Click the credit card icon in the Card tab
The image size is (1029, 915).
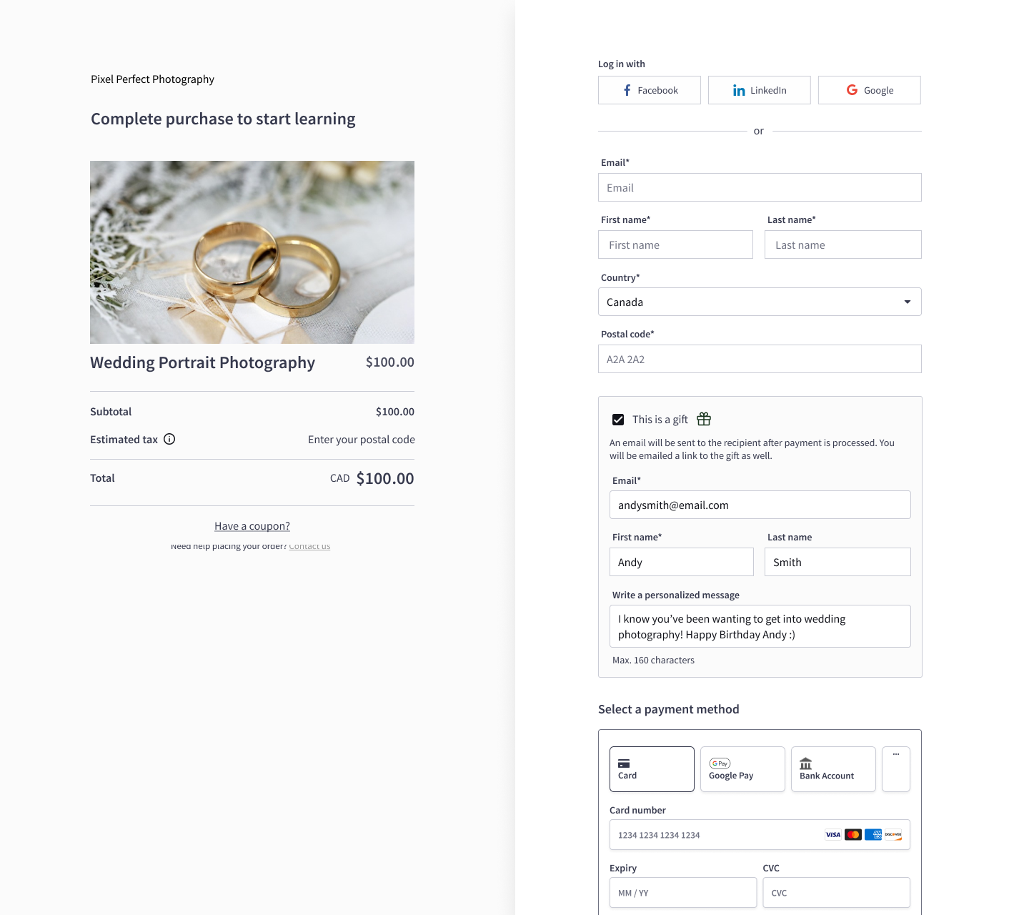(x=624, y=763)
